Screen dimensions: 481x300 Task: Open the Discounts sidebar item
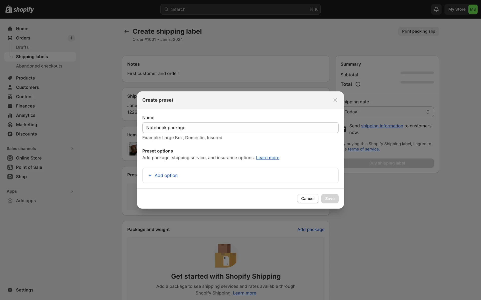click(x=26, y=134)
